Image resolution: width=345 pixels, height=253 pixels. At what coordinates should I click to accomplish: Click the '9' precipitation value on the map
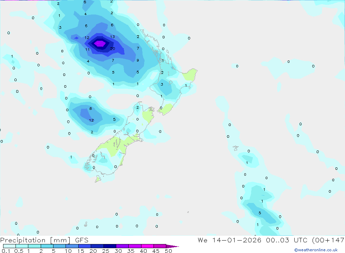(x=138, y=60)
